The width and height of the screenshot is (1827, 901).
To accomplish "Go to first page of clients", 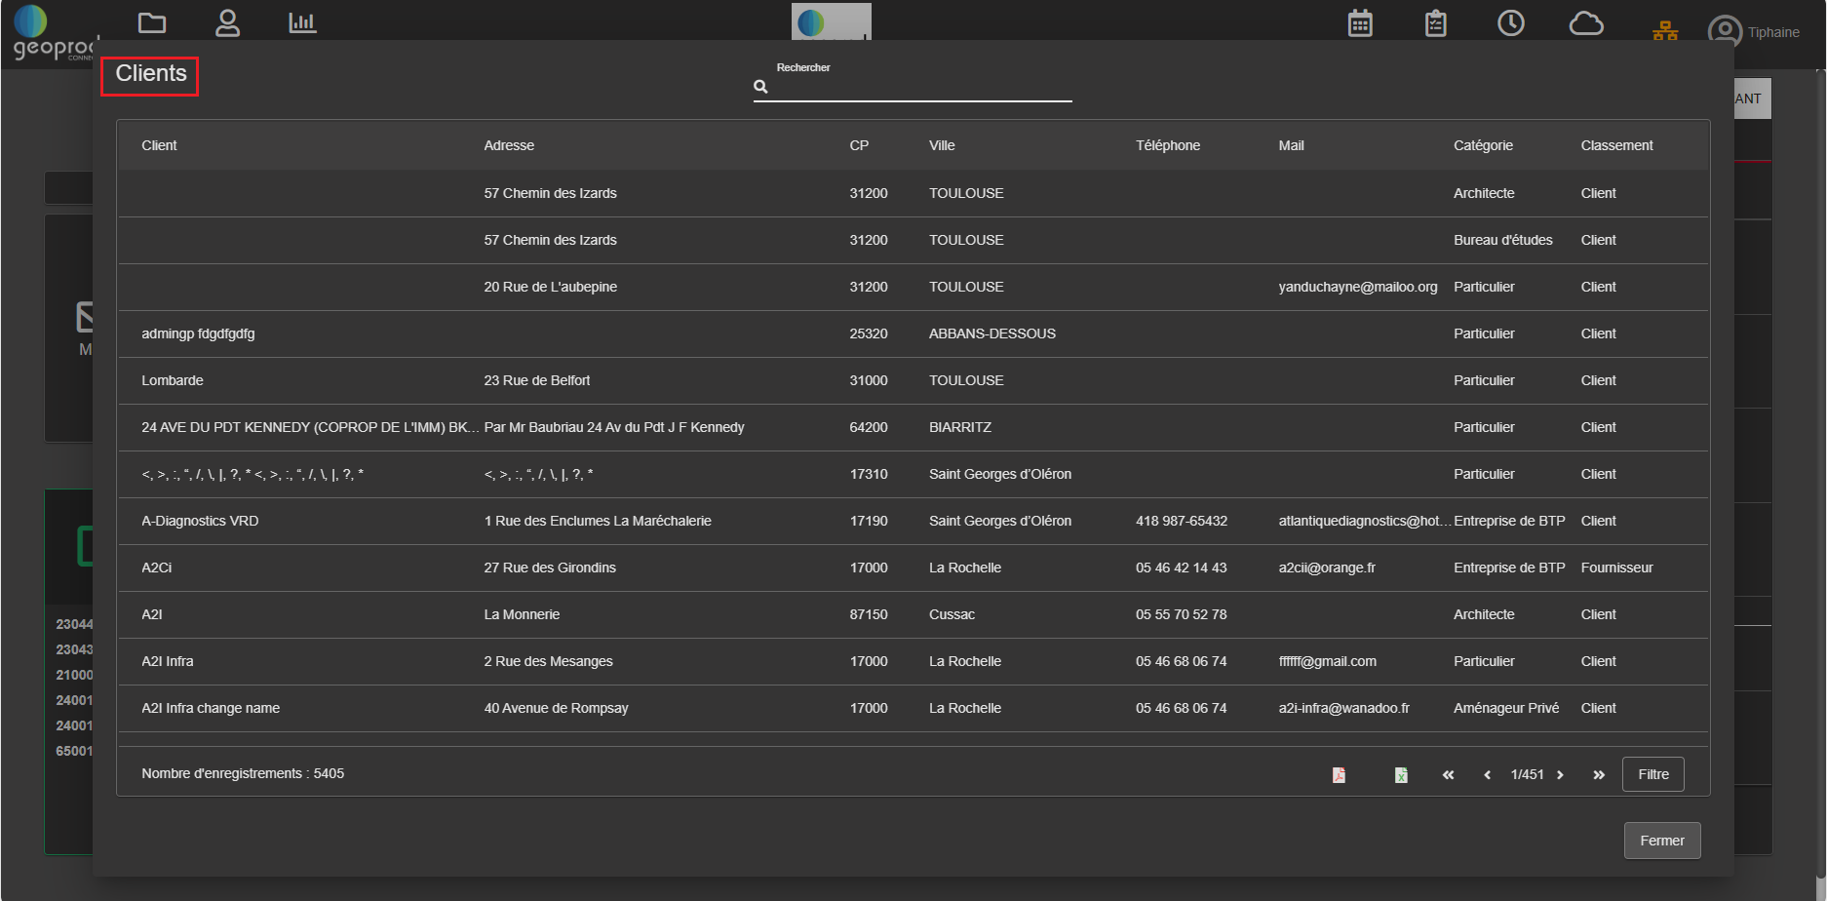I will pyautogui.click(x=1449, y=774).
